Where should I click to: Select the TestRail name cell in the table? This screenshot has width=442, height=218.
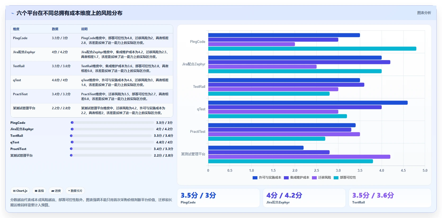(x=19, y=66)
